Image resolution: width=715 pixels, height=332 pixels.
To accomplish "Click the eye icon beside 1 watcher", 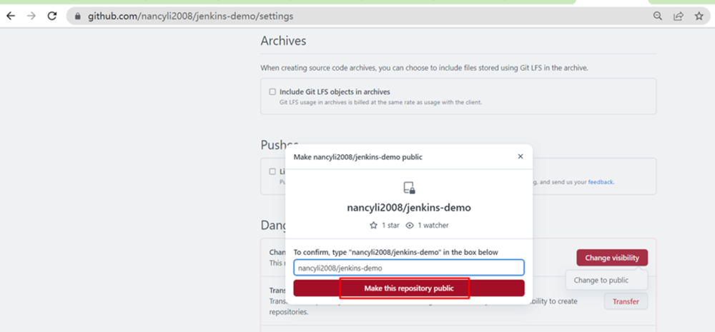I will click(410, 225).
